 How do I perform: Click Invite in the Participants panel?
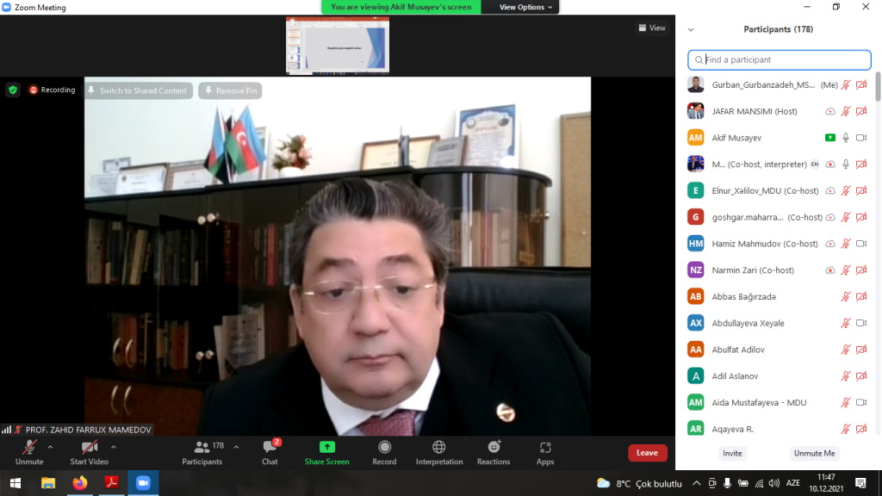732,453
